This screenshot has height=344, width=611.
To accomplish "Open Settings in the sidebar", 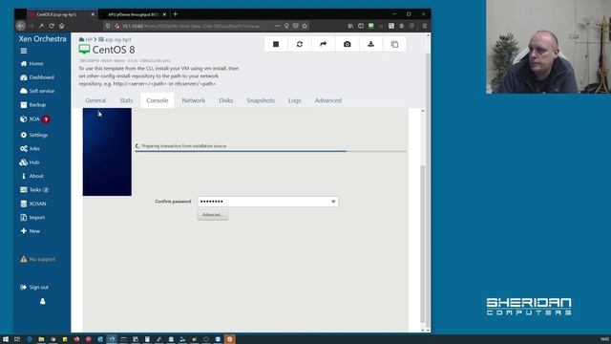I will pos(34,135).
